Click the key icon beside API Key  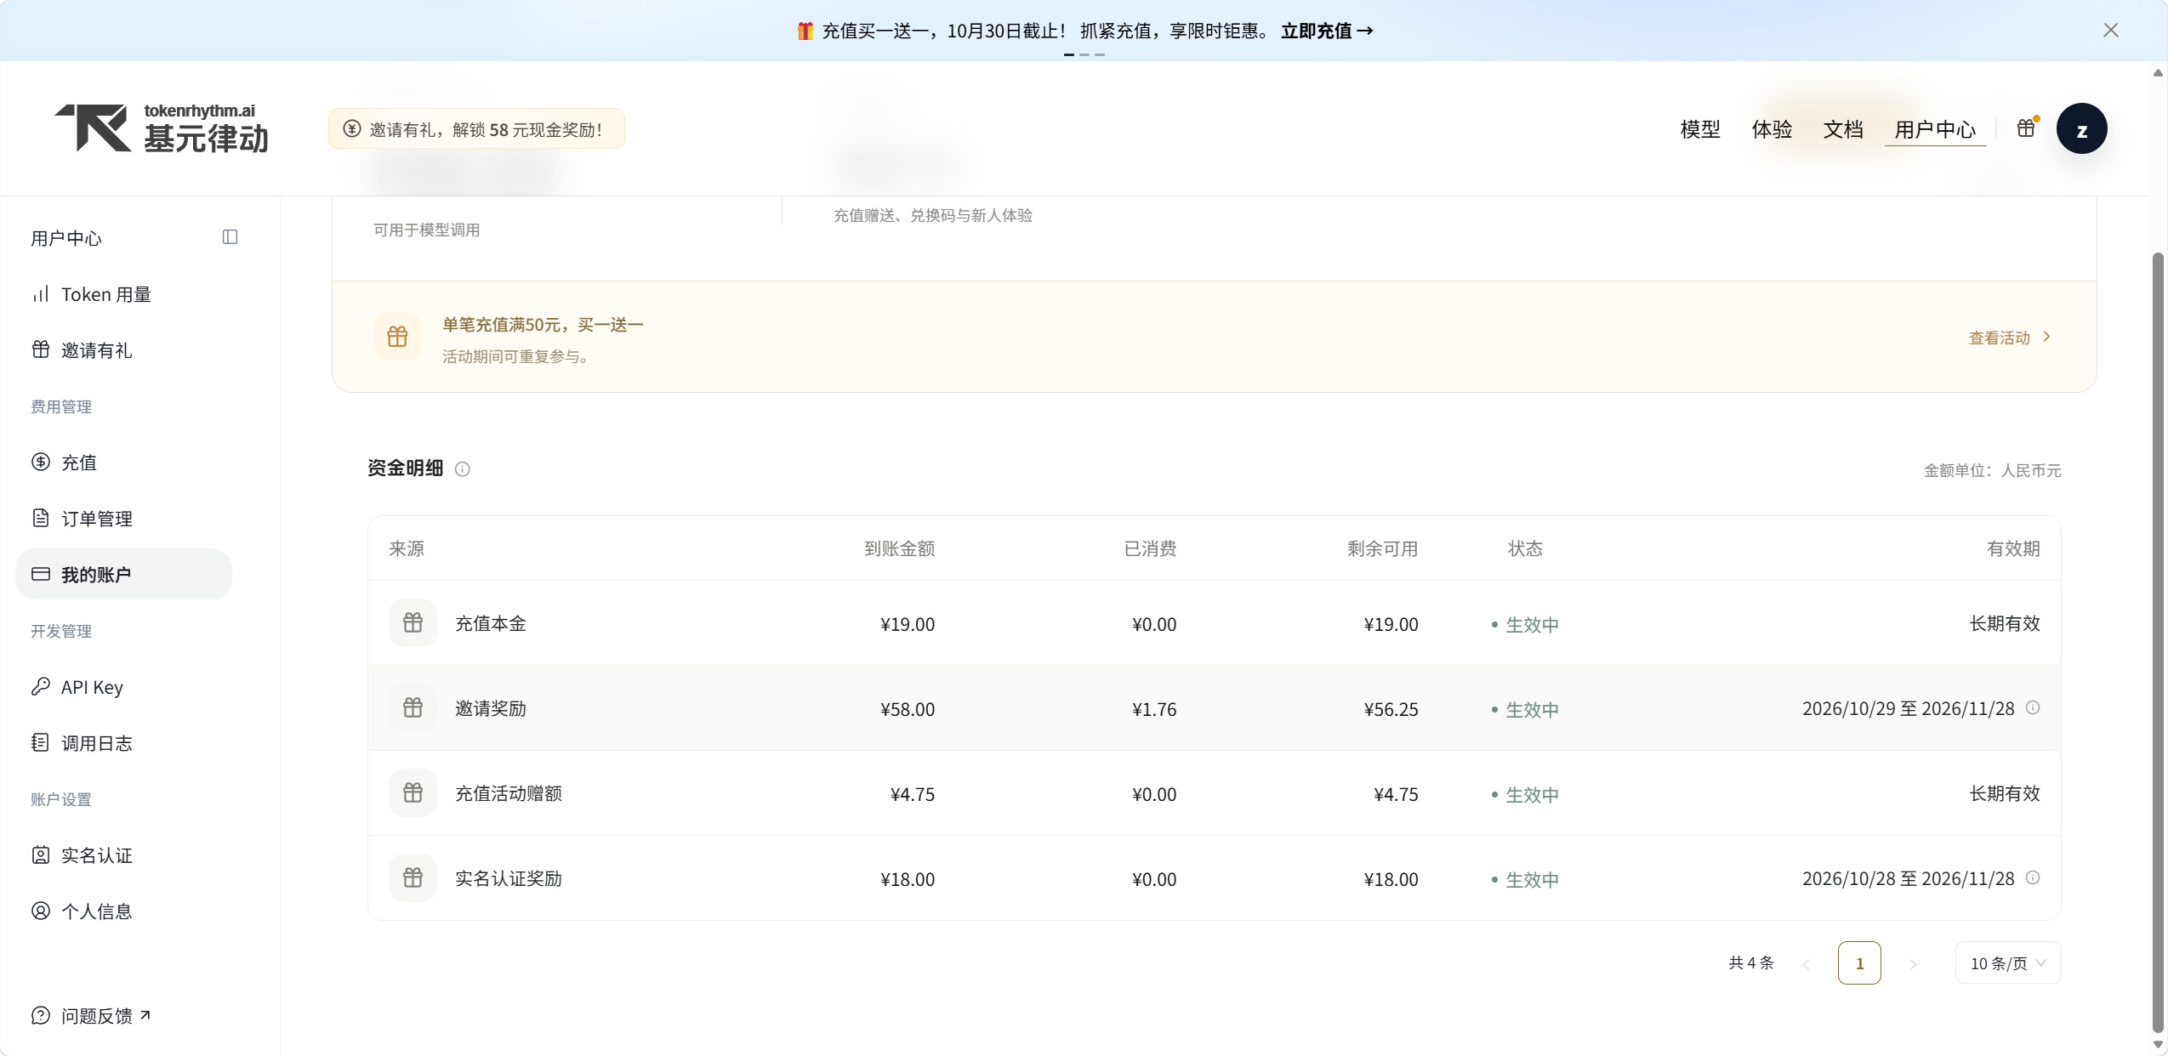tap(40, 686)
